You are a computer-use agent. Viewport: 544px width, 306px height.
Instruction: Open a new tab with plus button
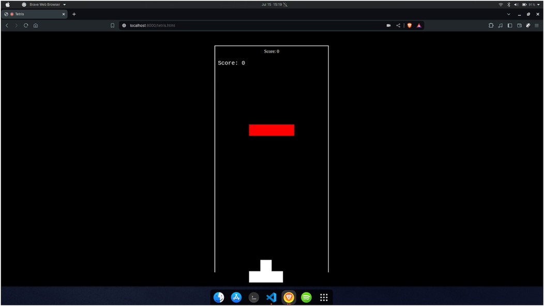[74, 14]
